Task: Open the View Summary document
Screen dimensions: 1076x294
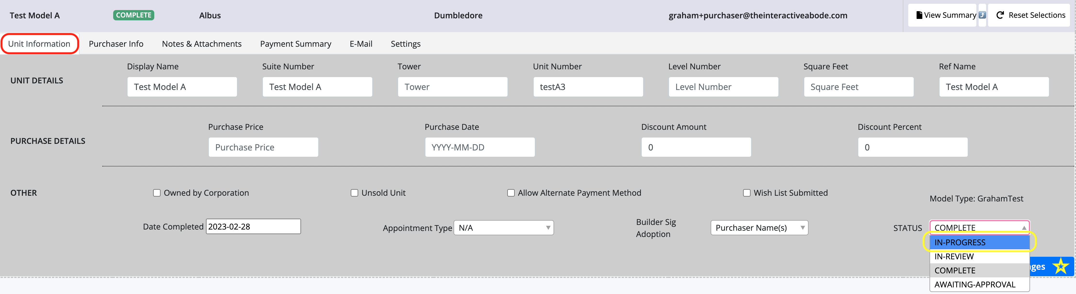Action: (942, 15)
